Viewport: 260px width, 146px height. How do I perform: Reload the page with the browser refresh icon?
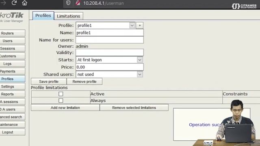coord(14,3)
